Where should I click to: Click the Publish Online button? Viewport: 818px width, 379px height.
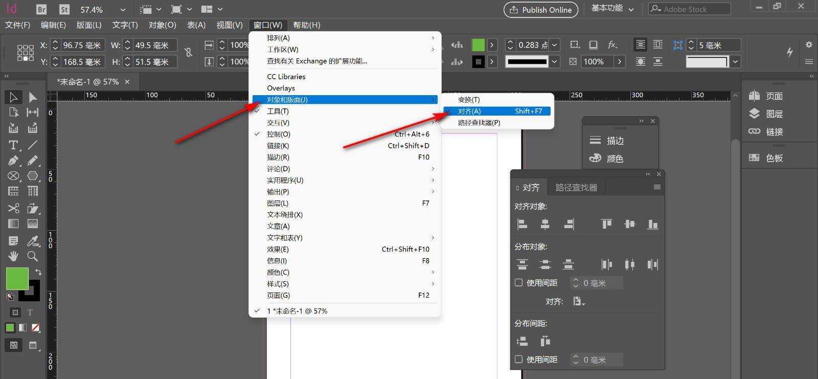click(x=541, y=10)
